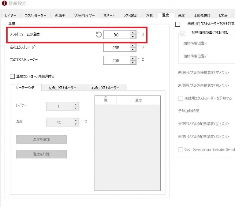Check Cool Down before Extruder Switch option
This screenshot has width=235, height=207.
tap(180, 150)
